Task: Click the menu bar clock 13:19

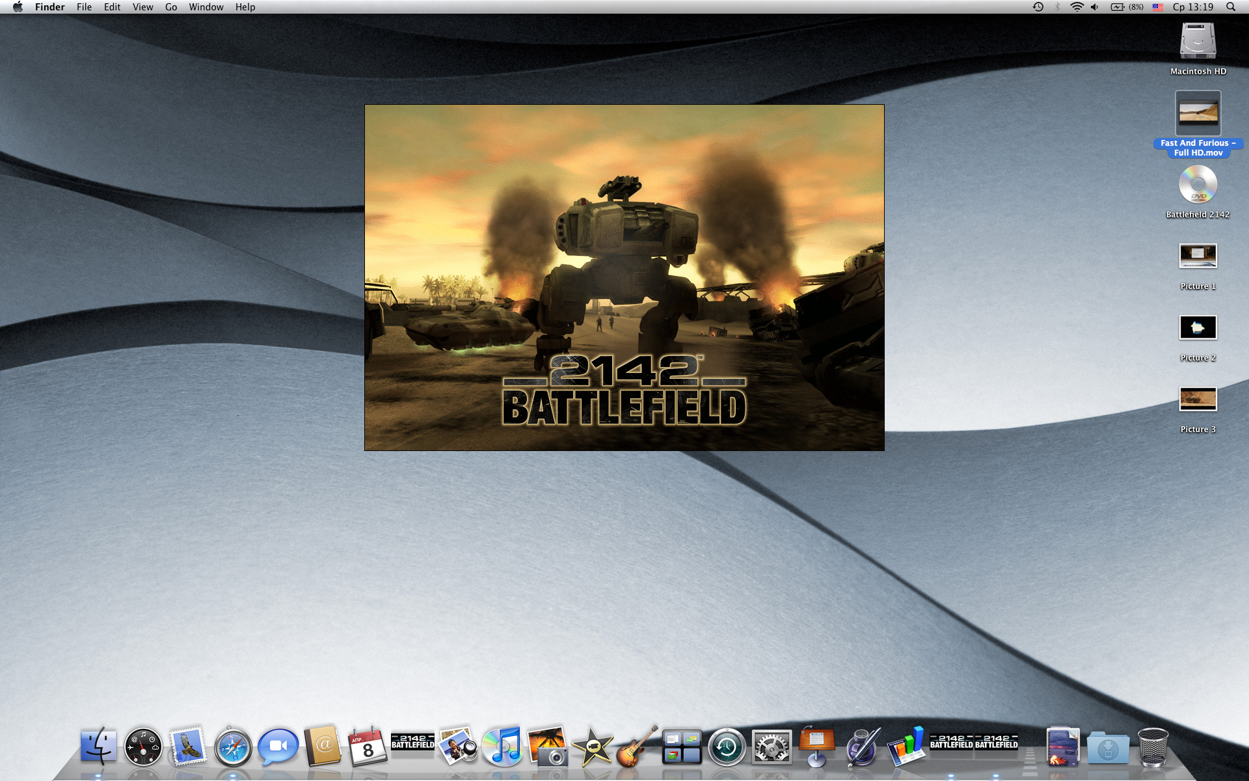Action: click(1193, 7)
